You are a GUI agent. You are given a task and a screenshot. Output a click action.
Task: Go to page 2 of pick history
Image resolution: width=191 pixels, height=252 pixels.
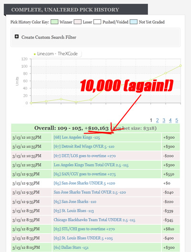click(158, 120)
